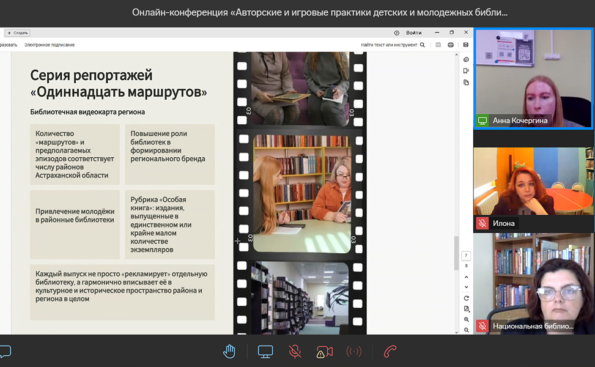
Task: Toggle the broadcast signal icon
Action: click(x=354, y=351)
